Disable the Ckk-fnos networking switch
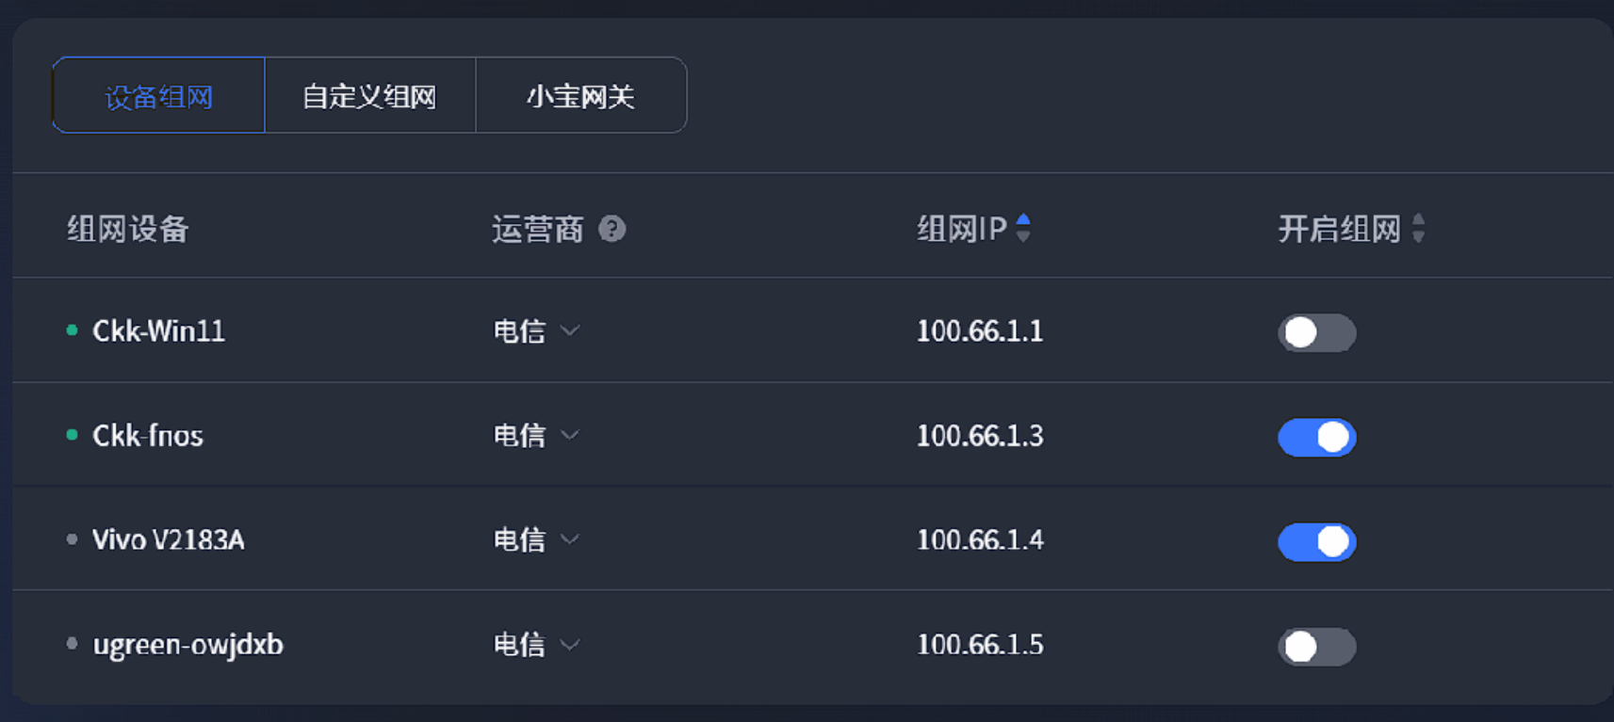This screenshot has height=722, width=1614. [1316, 437]
